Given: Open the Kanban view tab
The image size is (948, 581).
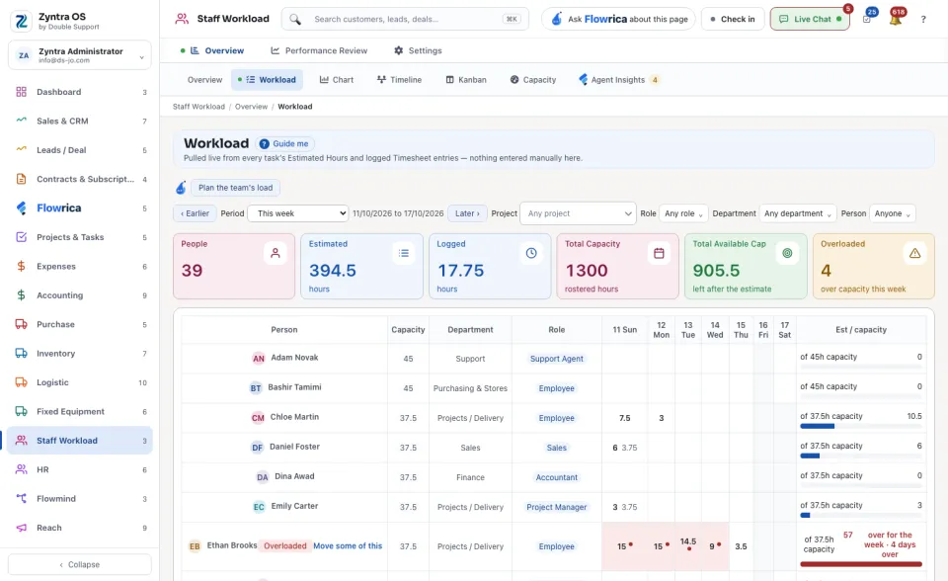Looking at the screenshot, I should click(x=466, y=79).
